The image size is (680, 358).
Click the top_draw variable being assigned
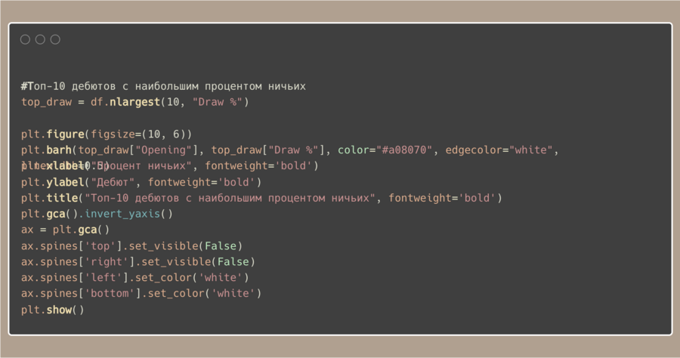pos(46,102)
